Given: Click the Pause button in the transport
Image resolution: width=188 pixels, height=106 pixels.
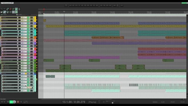Looking at the screenshot, I should point(14,102).
